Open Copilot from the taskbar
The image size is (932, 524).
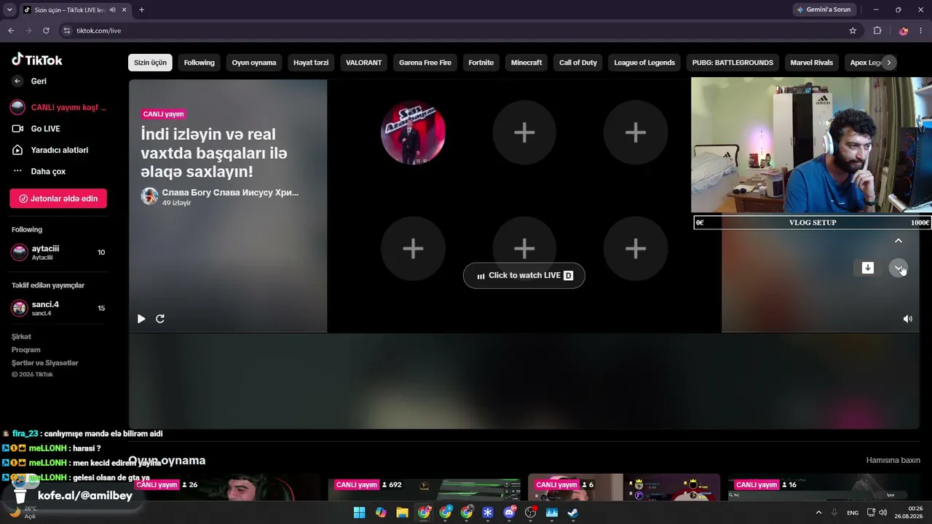[381, 512]
